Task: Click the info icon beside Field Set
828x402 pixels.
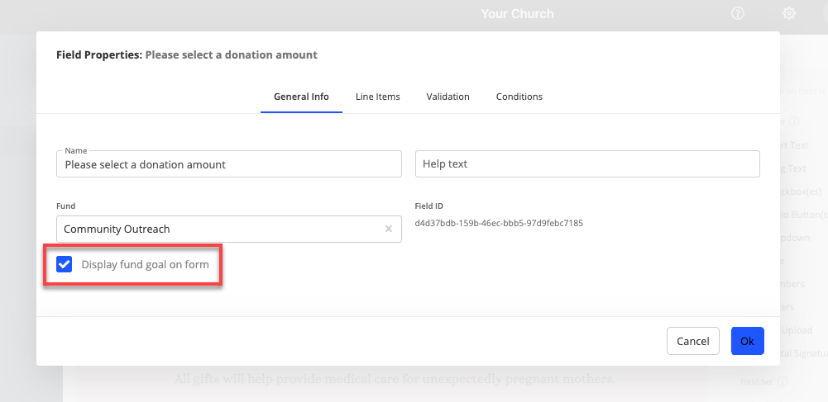Action: [783, 381]
